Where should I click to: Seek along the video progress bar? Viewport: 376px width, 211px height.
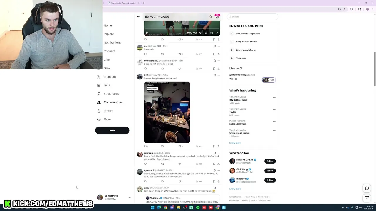pos(182,29)
